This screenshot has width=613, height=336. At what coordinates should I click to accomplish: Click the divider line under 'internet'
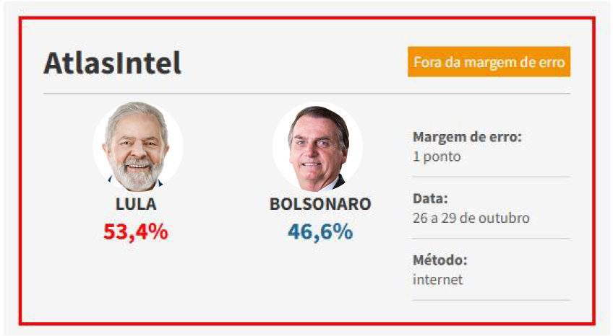492,300
